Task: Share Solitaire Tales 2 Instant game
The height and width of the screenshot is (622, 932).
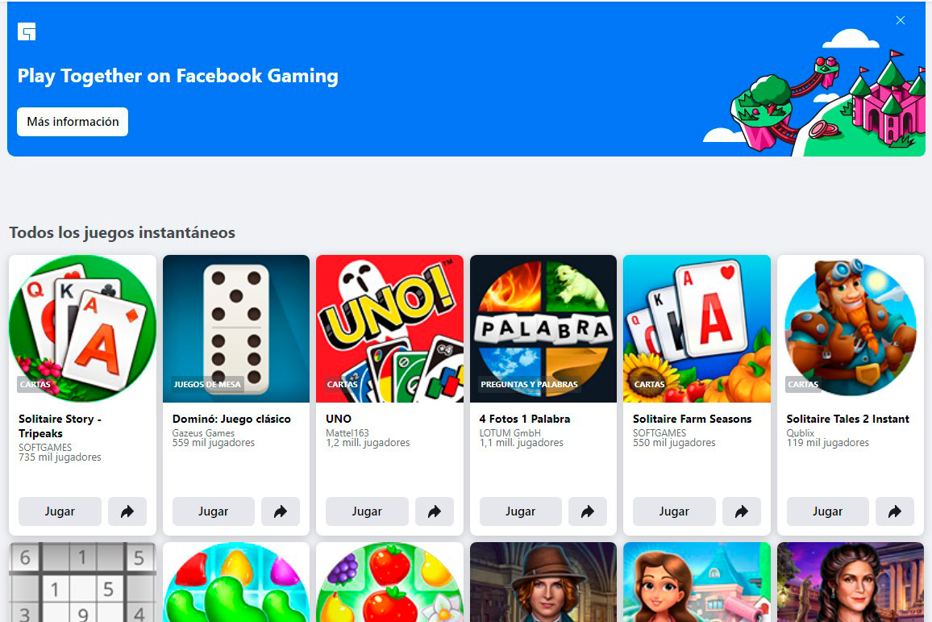Action: pyautogui.click(x=895, y=511)
